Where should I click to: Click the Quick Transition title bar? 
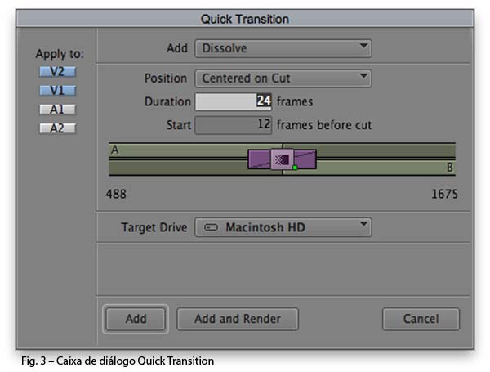[245, 18]
